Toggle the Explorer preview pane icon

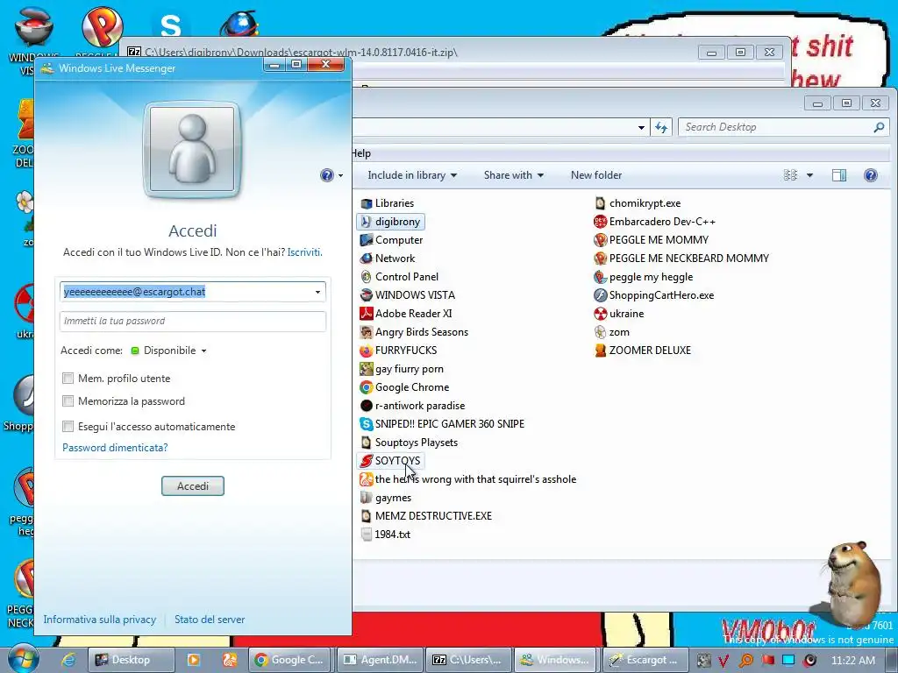pyautogui.click(x=839, y=175)
